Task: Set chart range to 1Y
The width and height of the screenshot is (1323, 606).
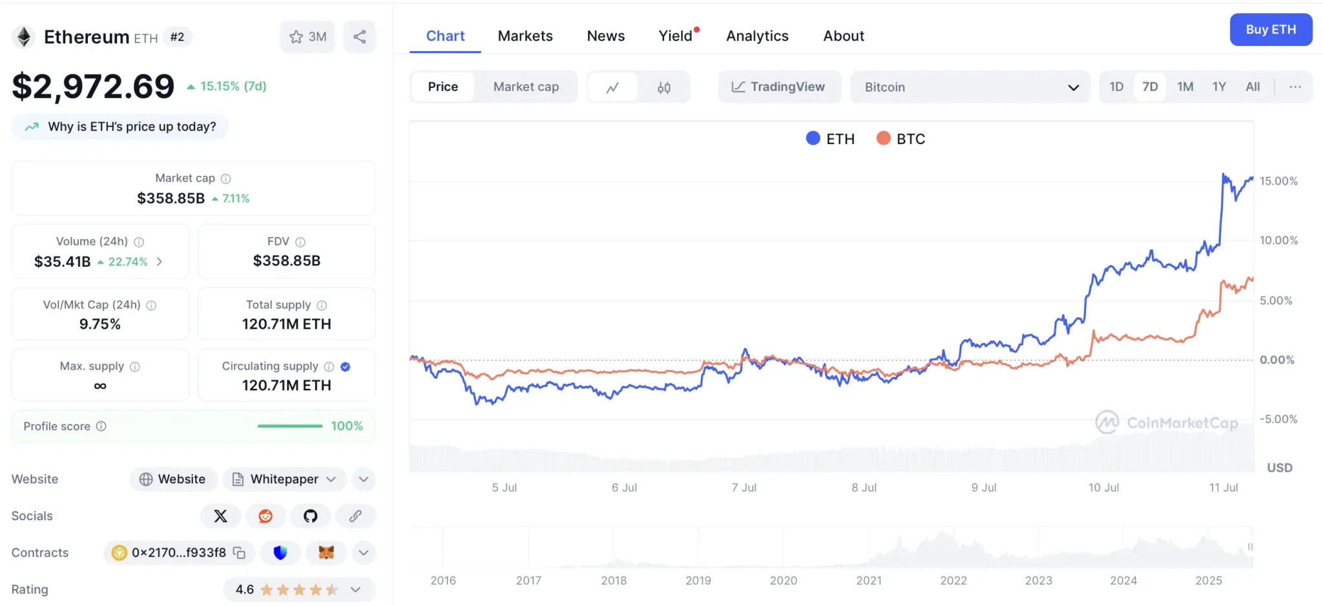Action: click(x=1219, y=87)
